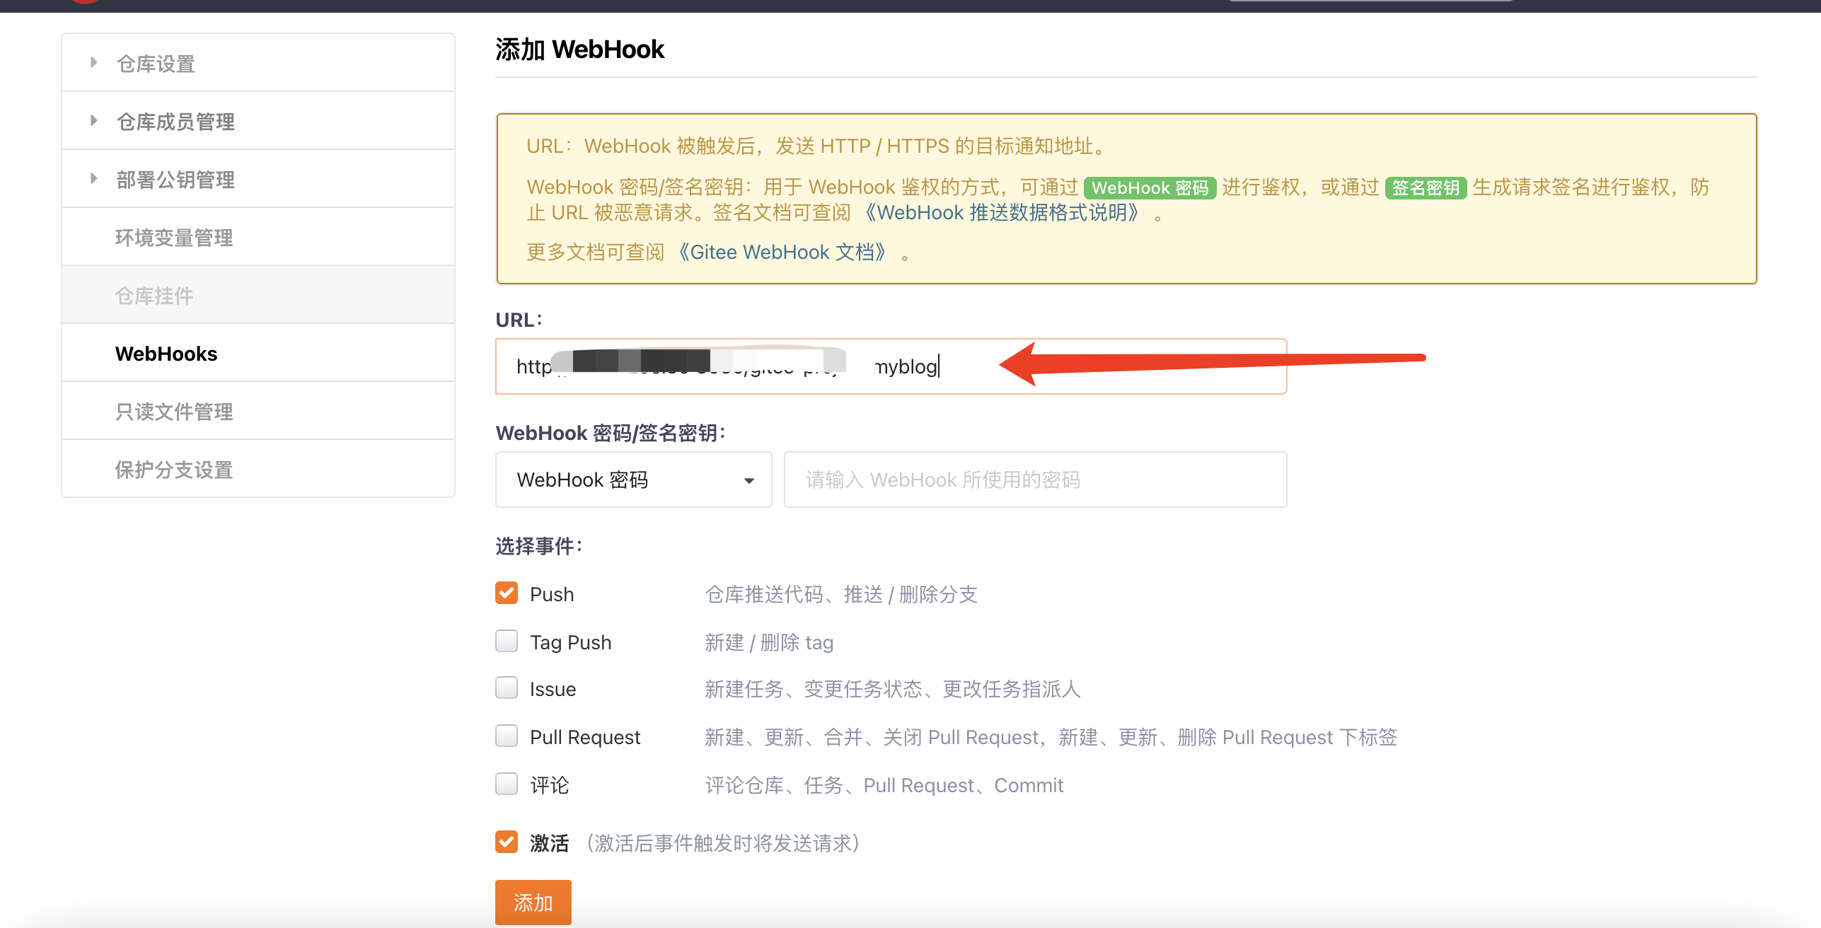This screenshot has width=1821, height=928.
Task: Check the 评论 event checkbox
Action: 507,784
